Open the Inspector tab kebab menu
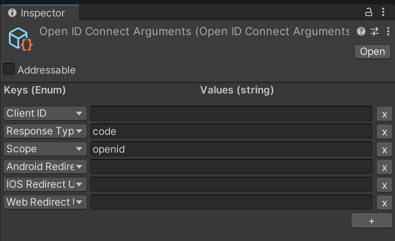 point(383,12)
